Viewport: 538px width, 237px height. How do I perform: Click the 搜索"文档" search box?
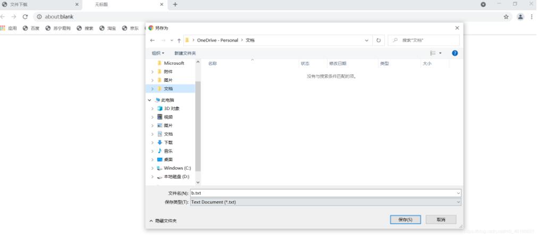[x=424, y=40]
